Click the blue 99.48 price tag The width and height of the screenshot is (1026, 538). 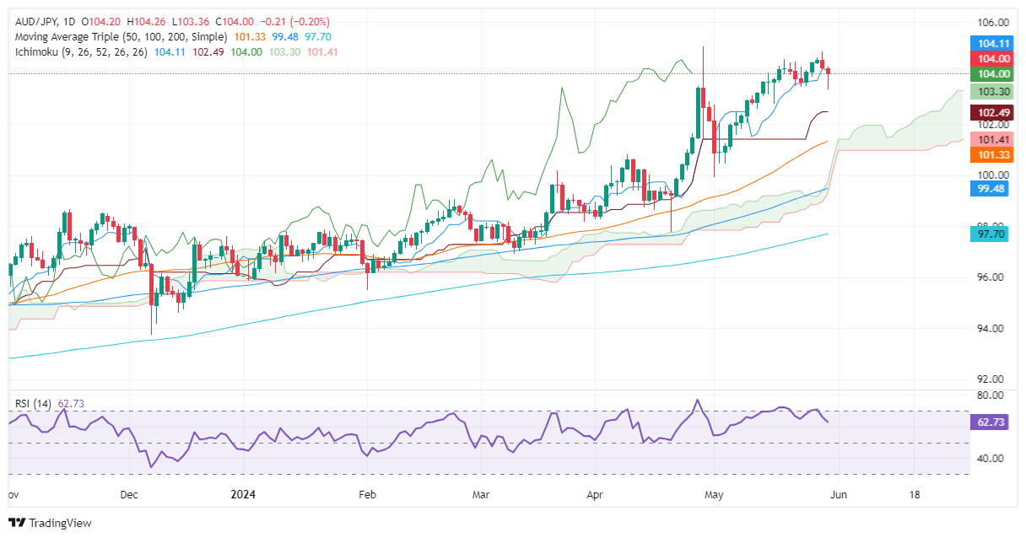[992, 189]
